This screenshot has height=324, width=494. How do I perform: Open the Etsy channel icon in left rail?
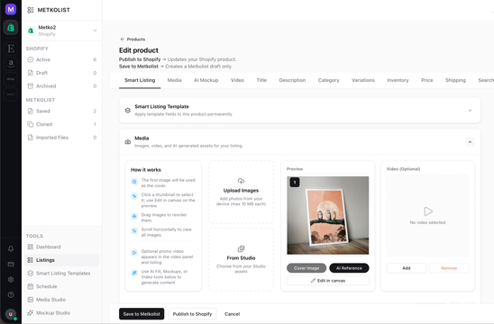(11, 49)
